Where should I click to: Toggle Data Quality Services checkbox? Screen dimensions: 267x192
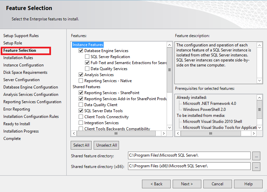click(87, 69)
